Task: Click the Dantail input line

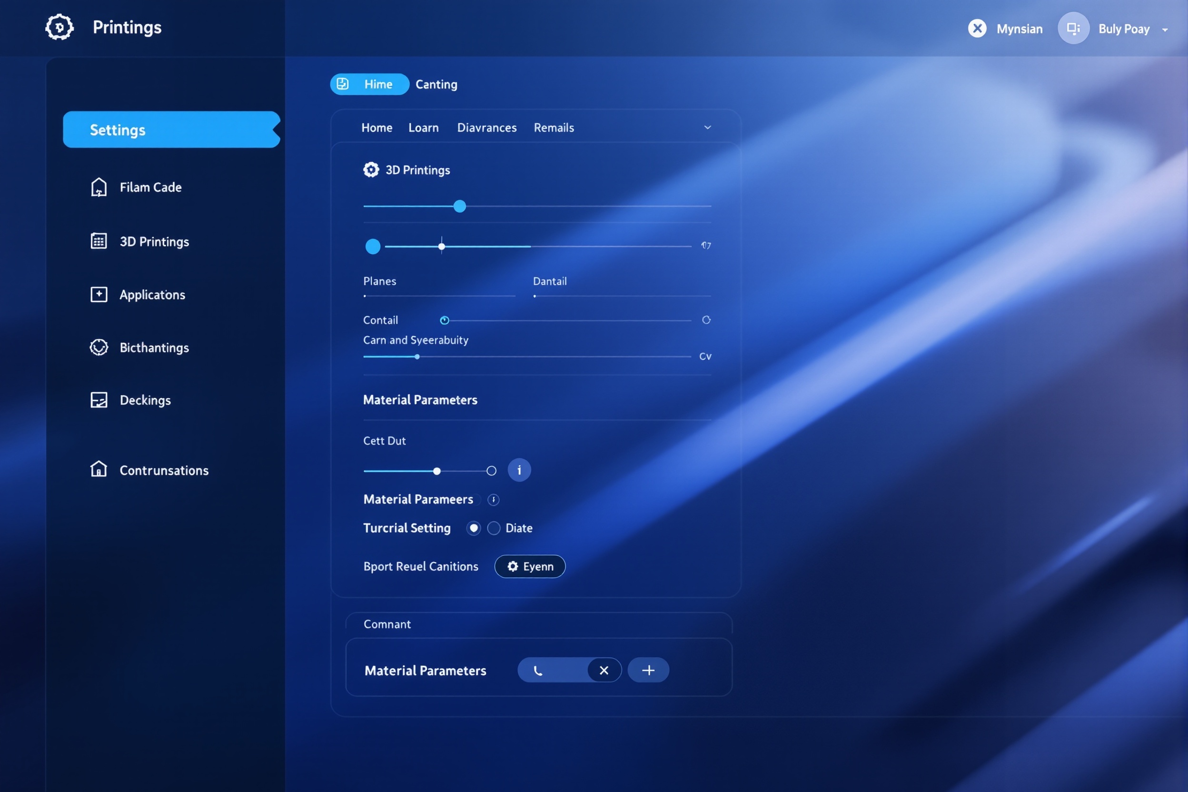Action: pos(622,296)
